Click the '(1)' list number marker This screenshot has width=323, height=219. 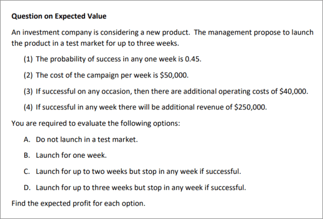28,59
